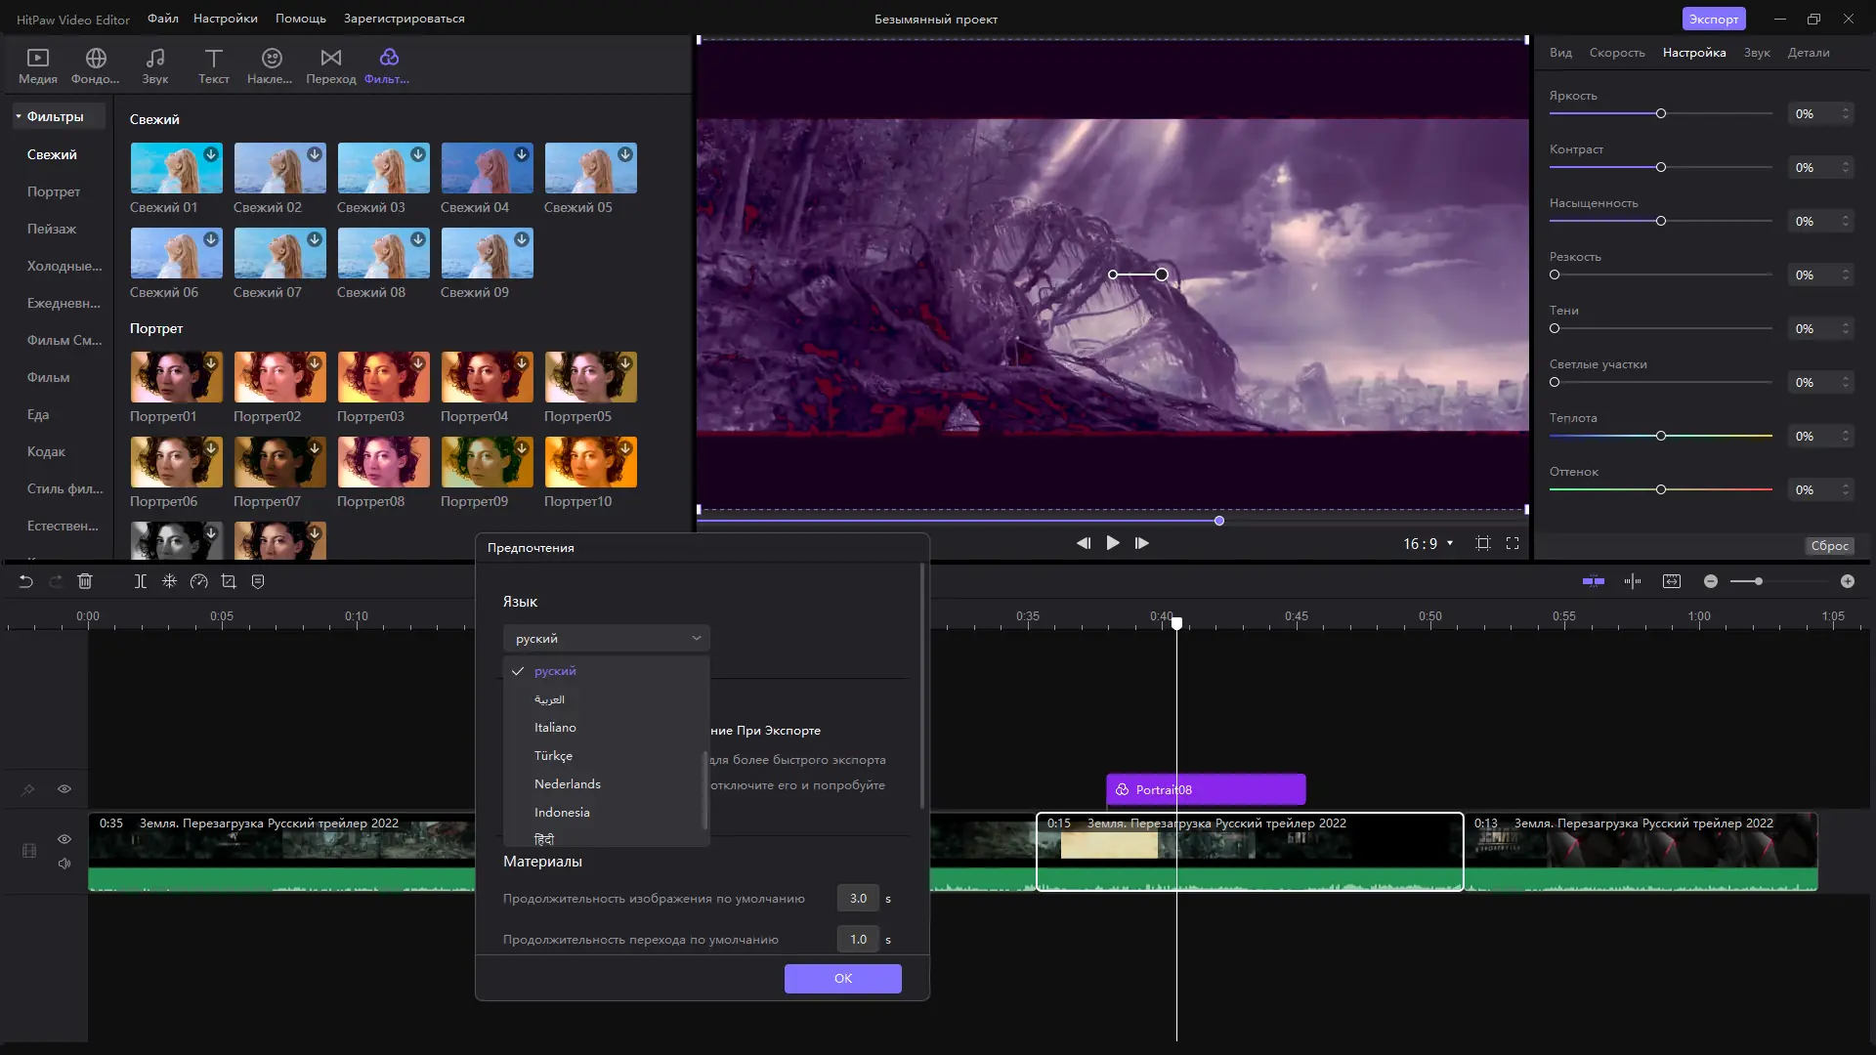Click the crop tool icon in timeline toolbar
Viewport: 1876px width, 1055px height.
pos(229,581)
